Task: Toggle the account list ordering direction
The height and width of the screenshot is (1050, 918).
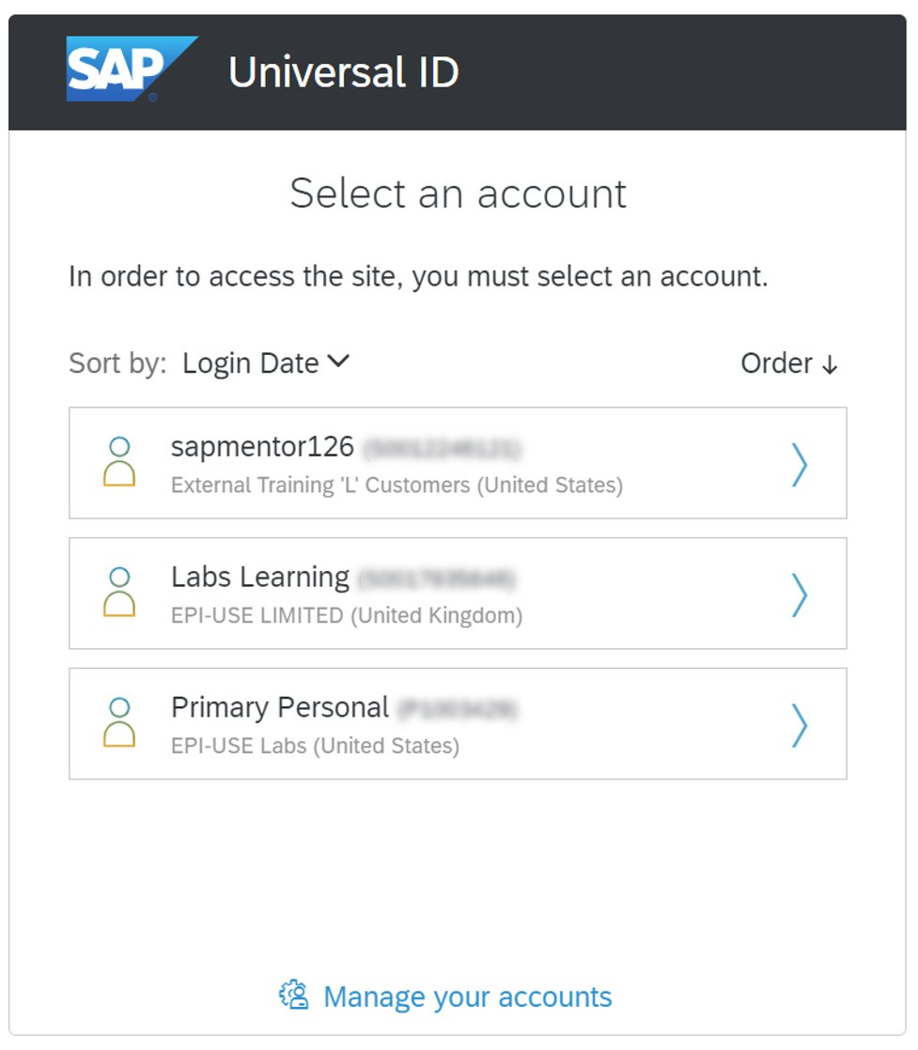Action: point(790,363)
